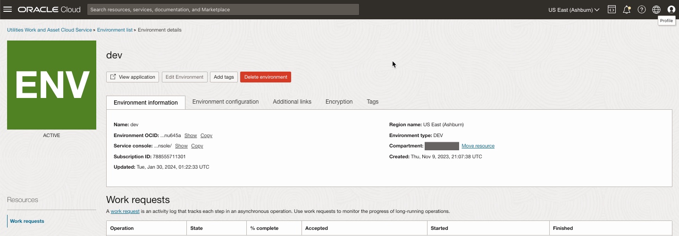The width and height of the screenshot is (679, 236).
Task: Click the dev environment title heading
Action: (x=114, y=55)
